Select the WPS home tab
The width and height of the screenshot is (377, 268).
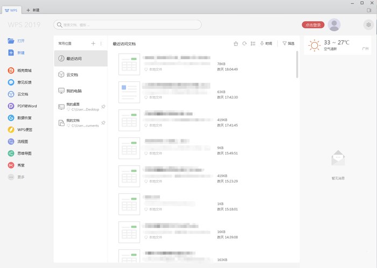[x=11, y=10]
